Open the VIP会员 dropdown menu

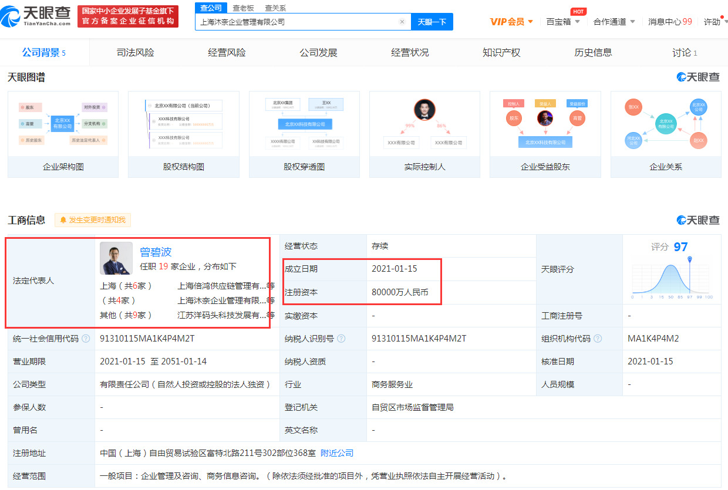point(511,22)
